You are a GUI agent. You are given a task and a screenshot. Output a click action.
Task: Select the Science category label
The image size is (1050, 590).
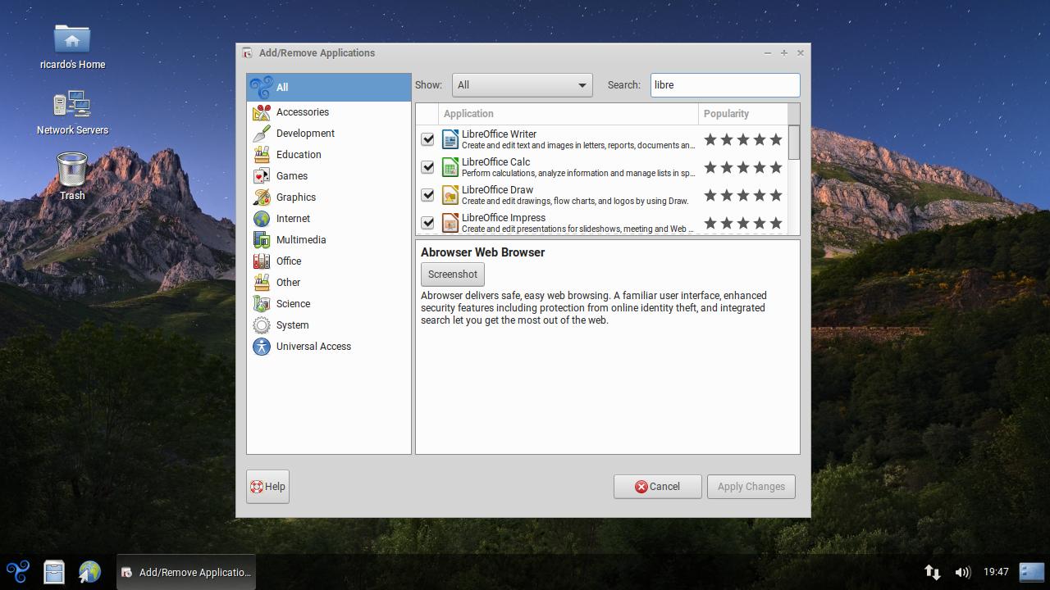tap(293, 304)
